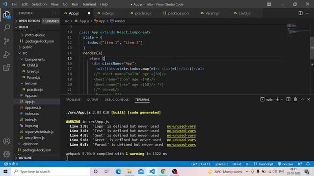Click Go Live in the status bar
This screenshot has width=314, height=176.
pos(286,164)
